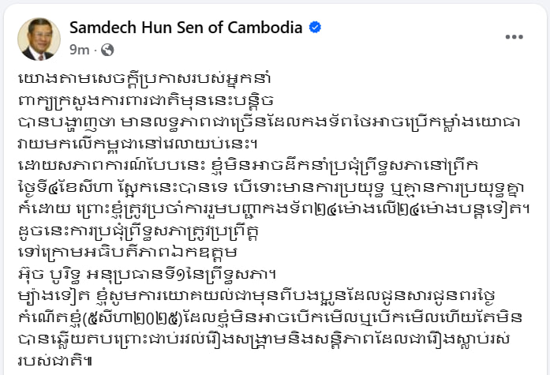The width and height of the screenshot is (550, 375).
Task: Click the line beginning បានបង្ហាញថា
Action: click(x=268, y=122)
